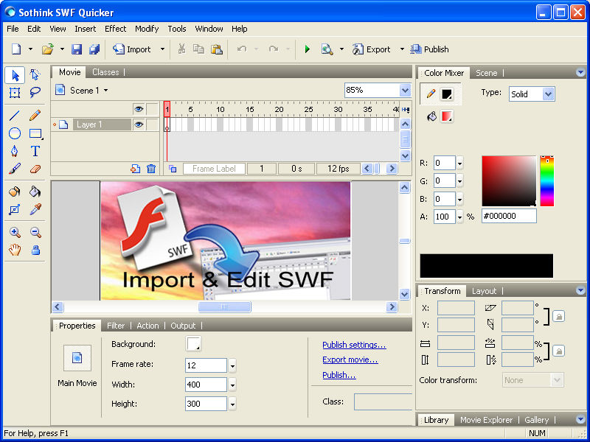Switch to the Filter tab
This screenshot has width=590, height=442.
point(116,326)
